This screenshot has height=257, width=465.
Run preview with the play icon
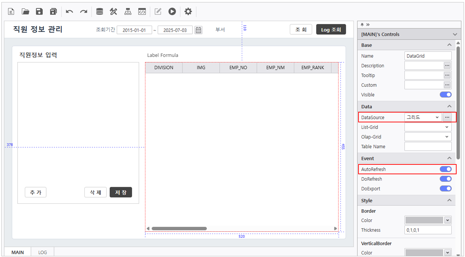172,12
